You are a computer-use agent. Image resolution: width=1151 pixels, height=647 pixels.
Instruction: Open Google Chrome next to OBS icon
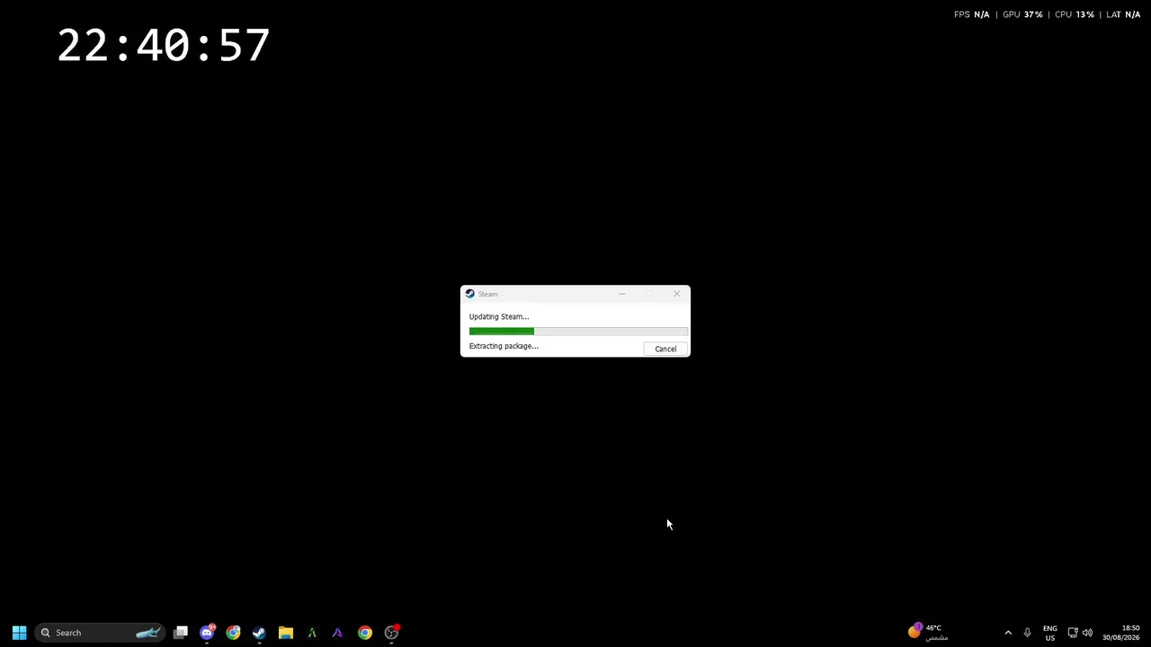click(x=364, y=633)
